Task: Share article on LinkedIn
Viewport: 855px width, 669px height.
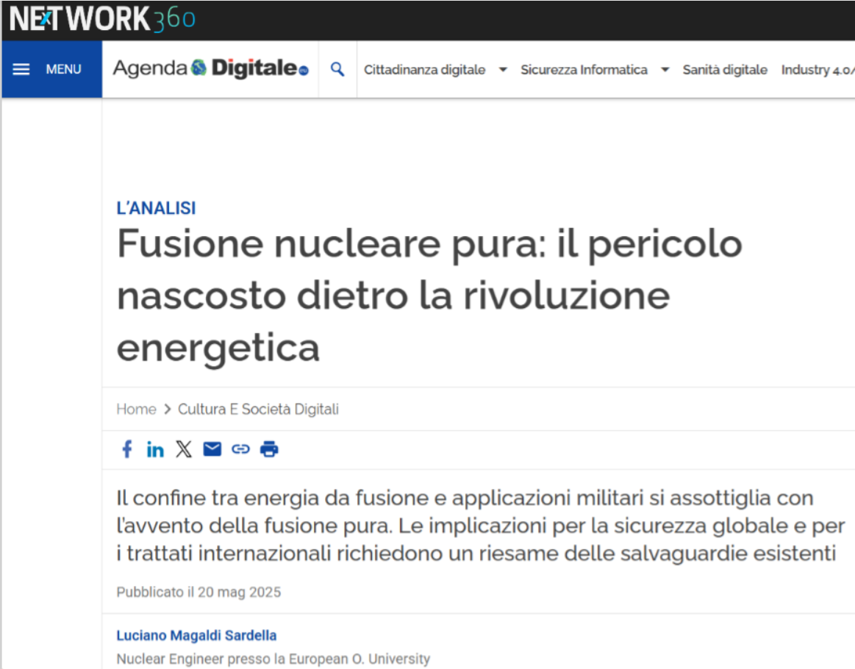Action: coord(155,449)
